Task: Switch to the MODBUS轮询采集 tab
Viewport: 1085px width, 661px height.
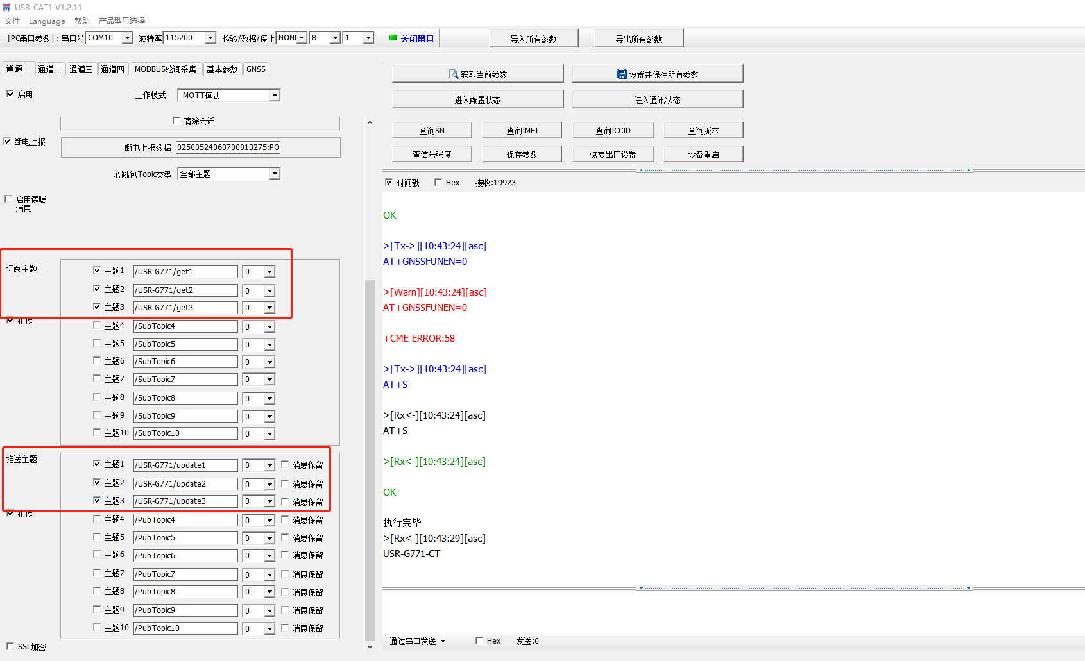Action: pyautogui.click(x=165, y=69)
